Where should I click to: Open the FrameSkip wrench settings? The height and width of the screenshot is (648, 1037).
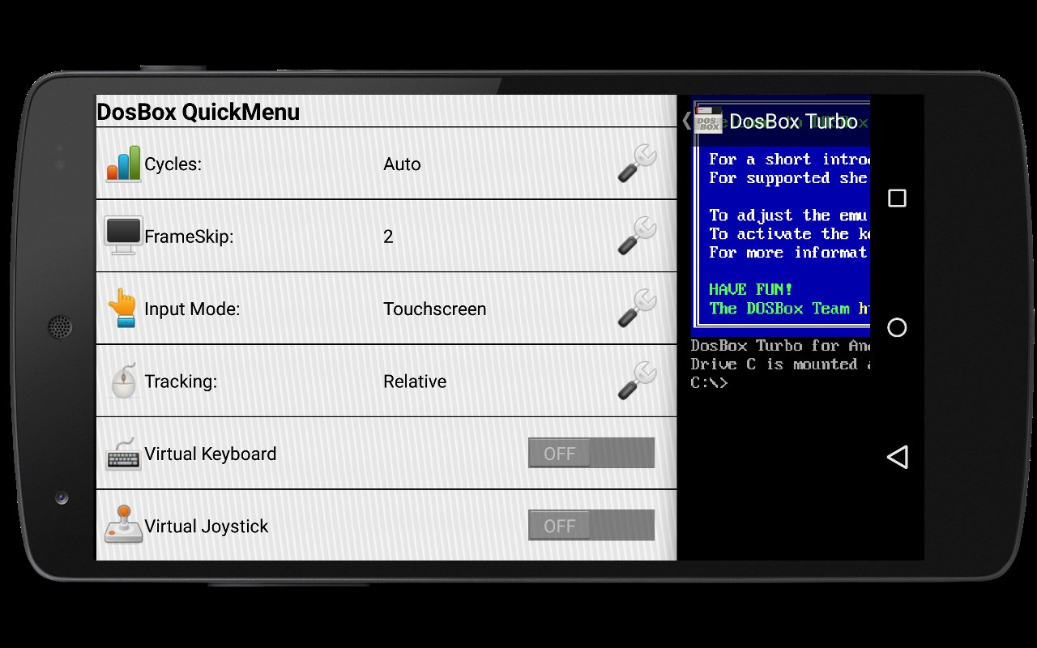(x=636, y=236)
